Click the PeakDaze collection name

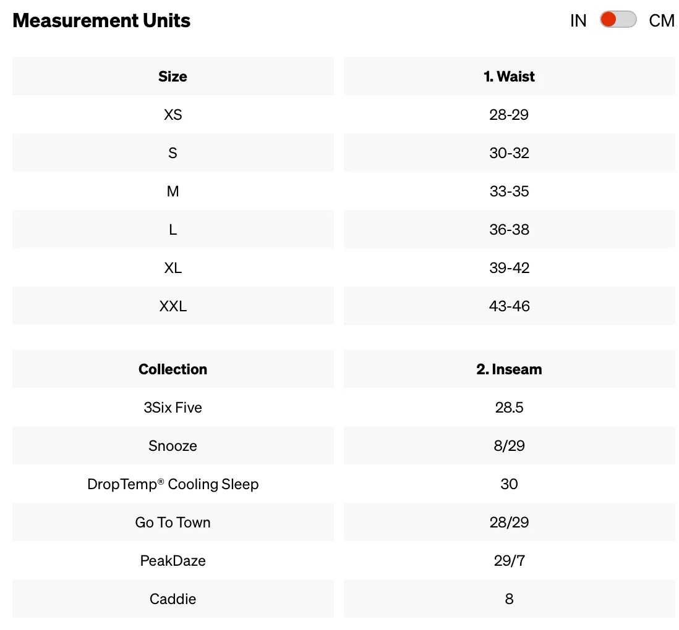(173, 561)
